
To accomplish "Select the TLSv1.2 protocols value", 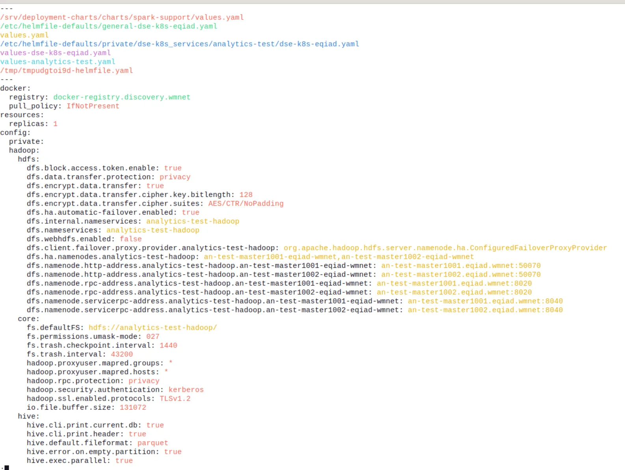I will 175,398.
